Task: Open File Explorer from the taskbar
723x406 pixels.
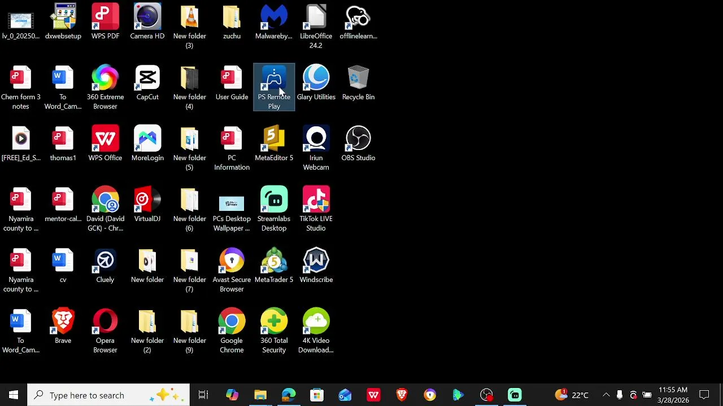Action: coord(260,395)
